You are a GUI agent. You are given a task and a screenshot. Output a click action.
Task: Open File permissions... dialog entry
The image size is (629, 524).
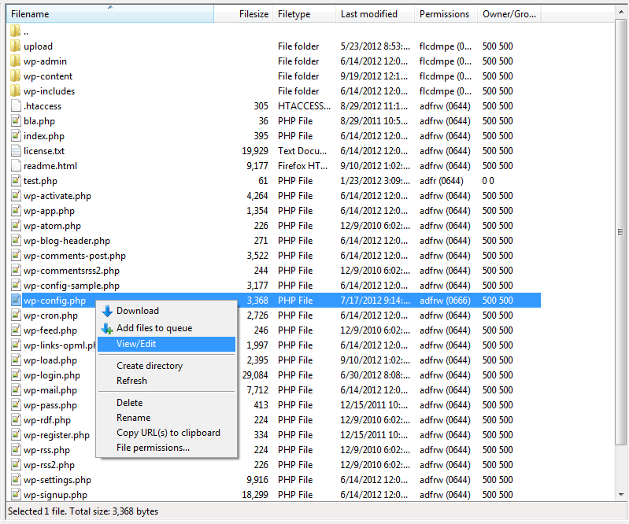[x=166, y=448]
